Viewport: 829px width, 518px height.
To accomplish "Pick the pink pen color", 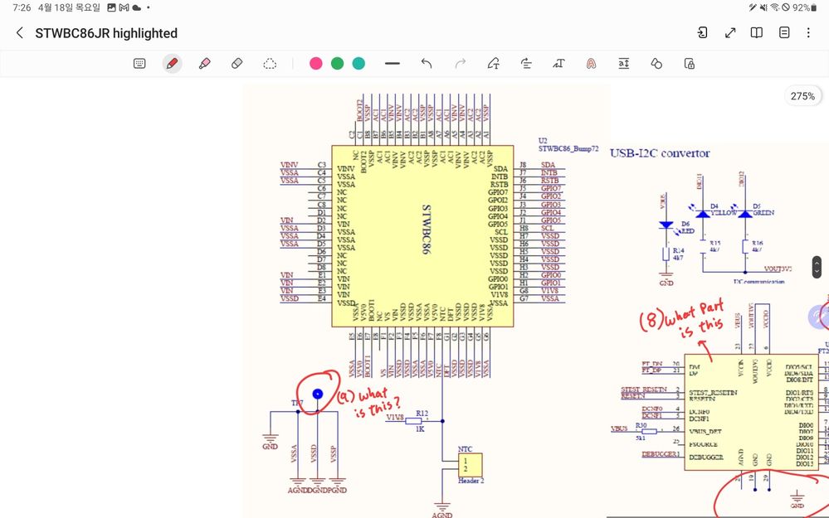I will (315, 64).
